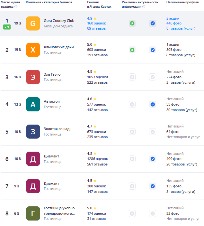Click the green '+1' rank change badge
Viewport: 204px width, 226px height.
click(7, 27)
